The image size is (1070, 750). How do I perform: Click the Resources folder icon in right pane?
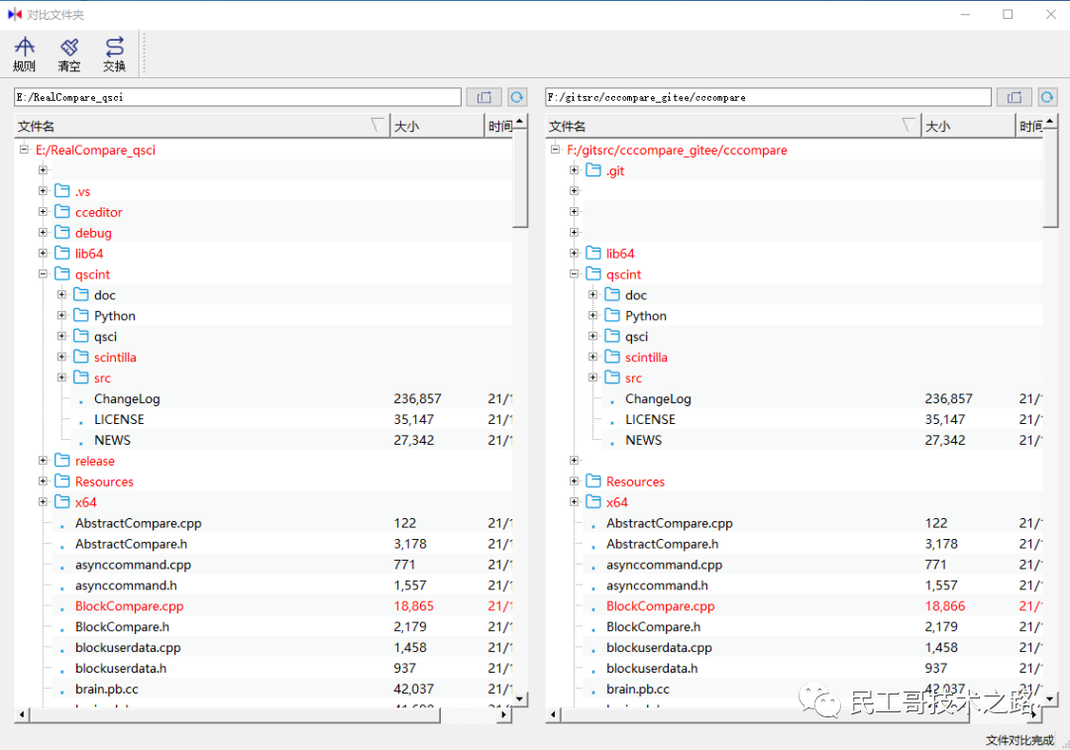tap(593, 482)
